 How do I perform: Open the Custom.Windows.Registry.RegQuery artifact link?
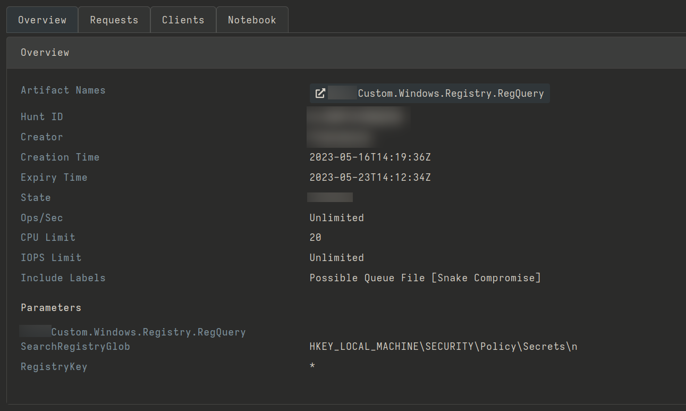click(451, 94)
